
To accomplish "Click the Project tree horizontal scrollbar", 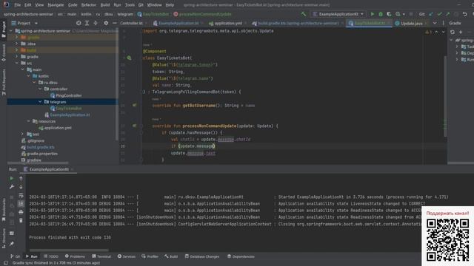I will click(38, 163).
